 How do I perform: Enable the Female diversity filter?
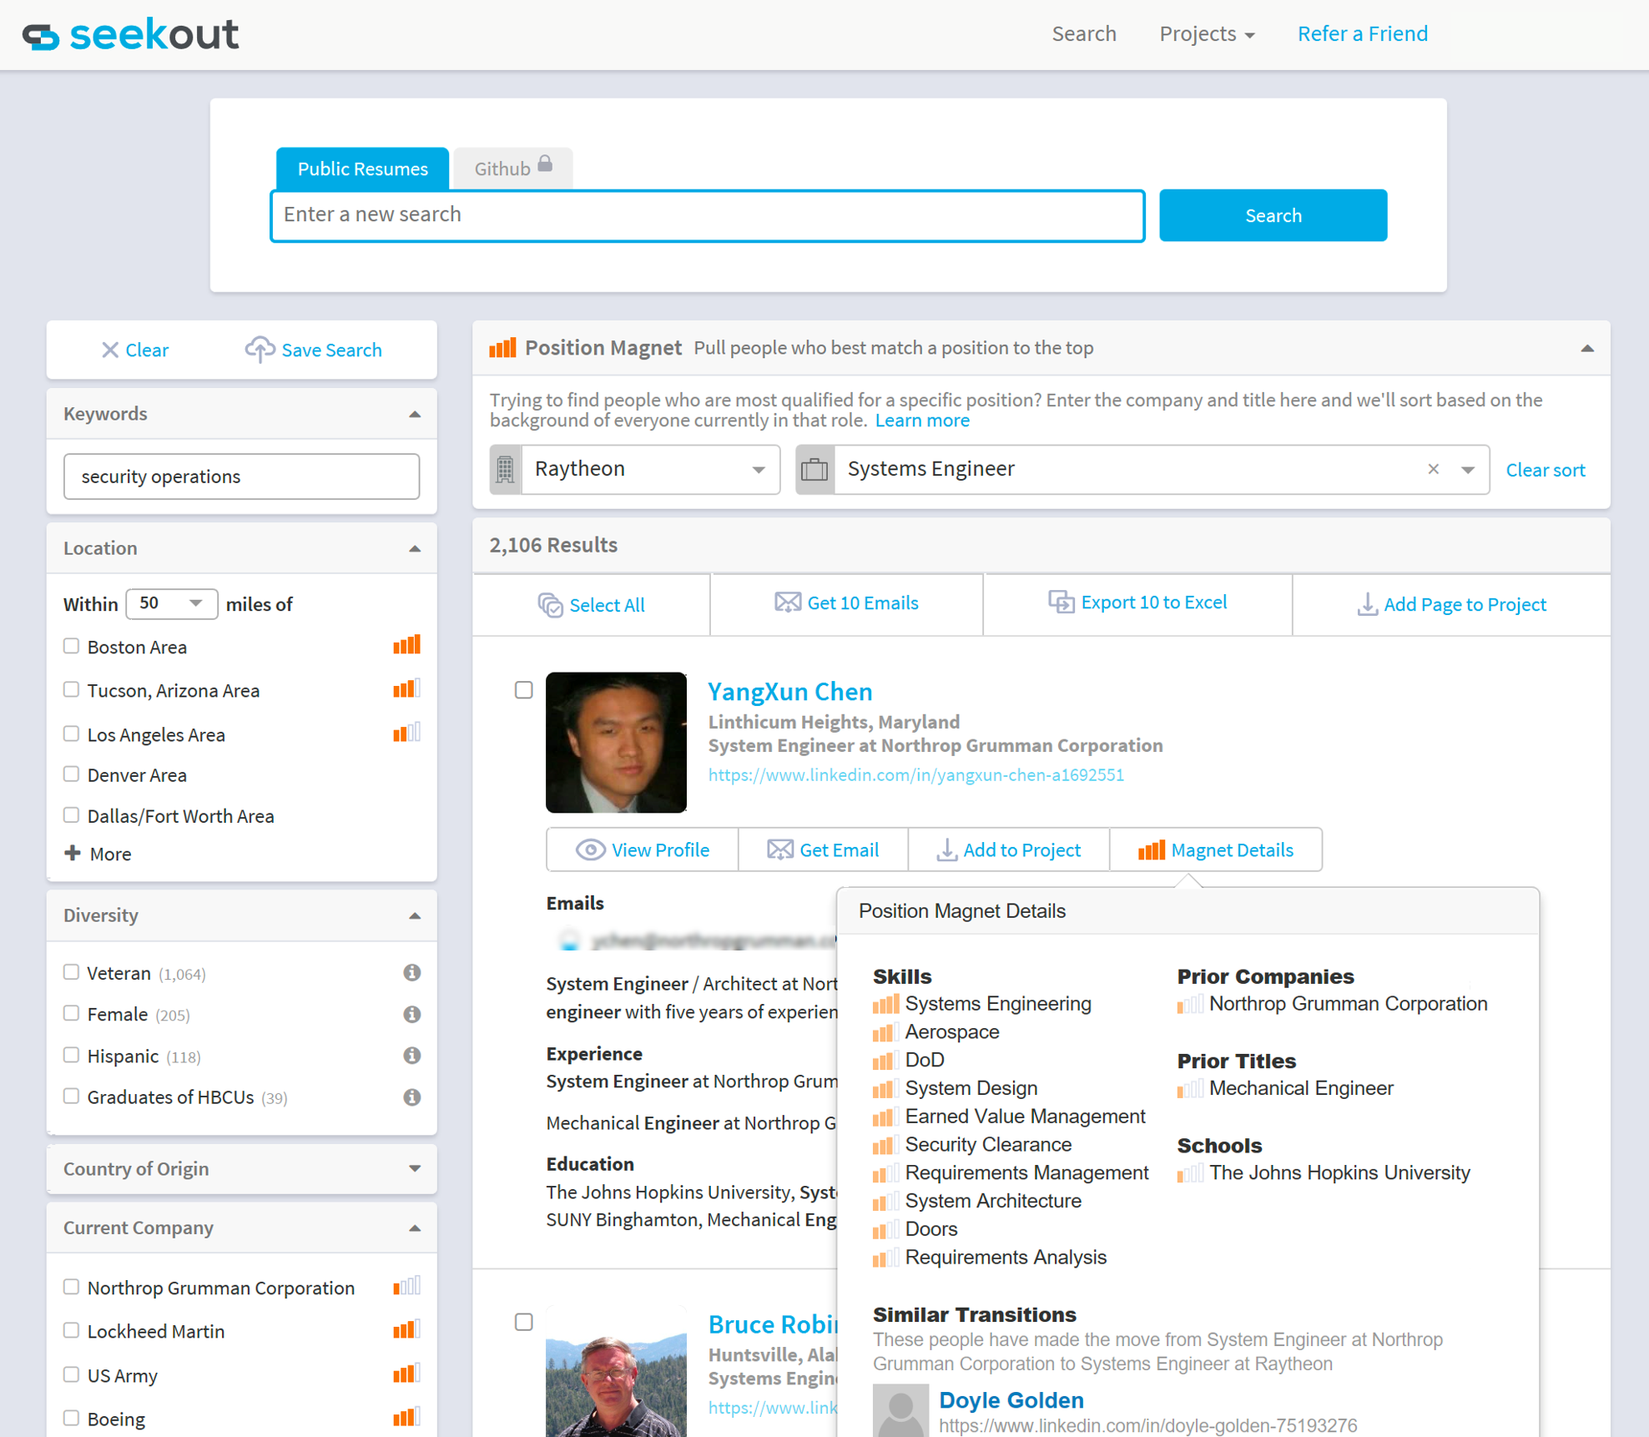72,1013
